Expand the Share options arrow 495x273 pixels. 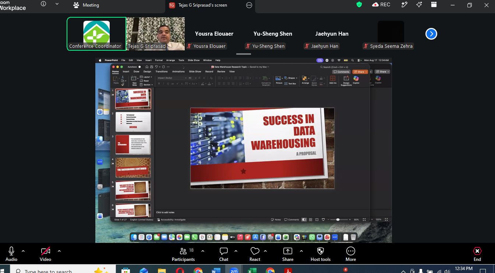coord(301,251)
